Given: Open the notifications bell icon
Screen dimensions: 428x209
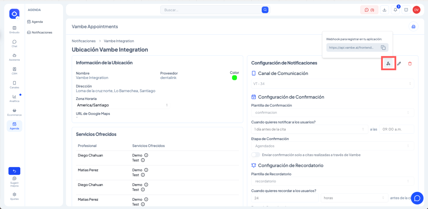Looking at the screenshot, I should tap(395, 10).
